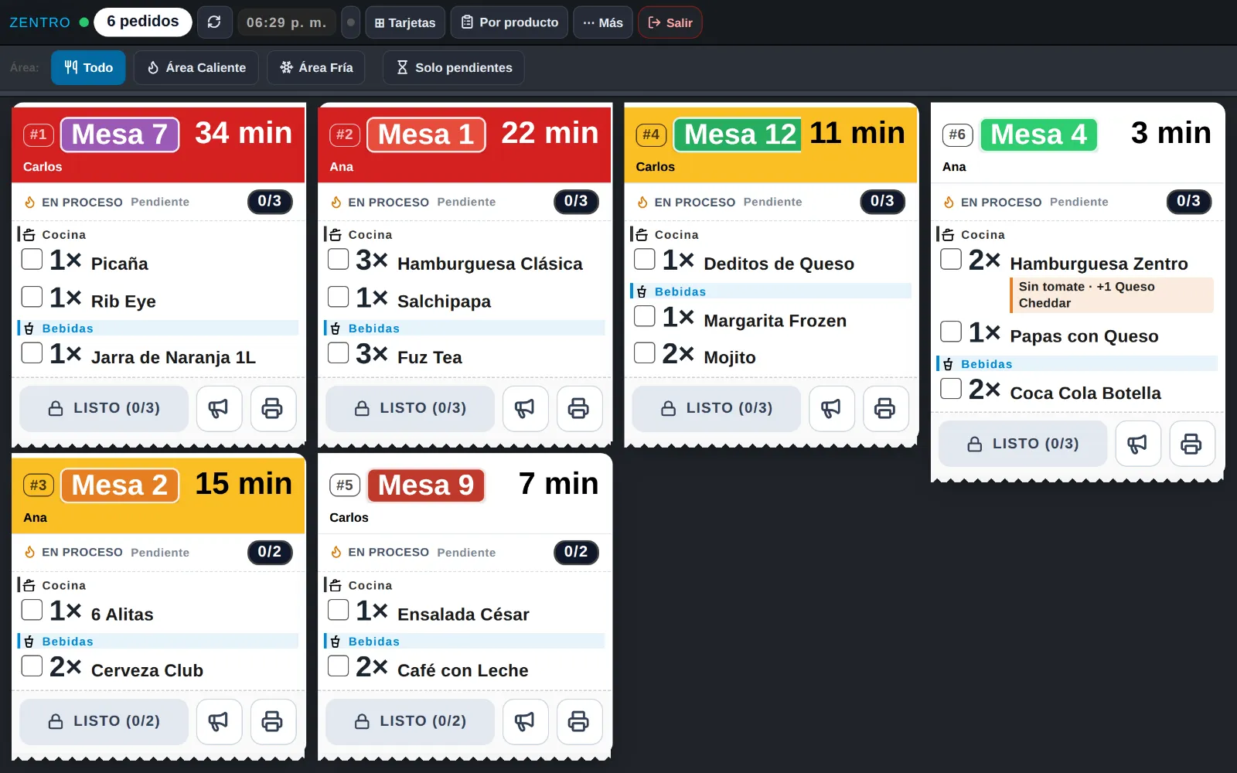
Task: Filter by Área Caliente
Action: click(196, 67)
